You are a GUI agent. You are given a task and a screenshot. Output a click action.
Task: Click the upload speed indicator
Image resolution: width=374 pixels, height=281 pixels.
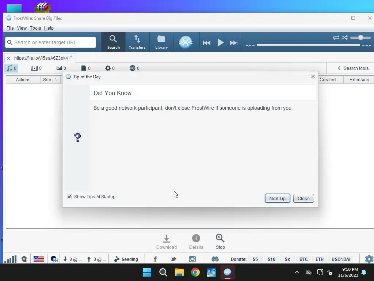click(96, 259)
